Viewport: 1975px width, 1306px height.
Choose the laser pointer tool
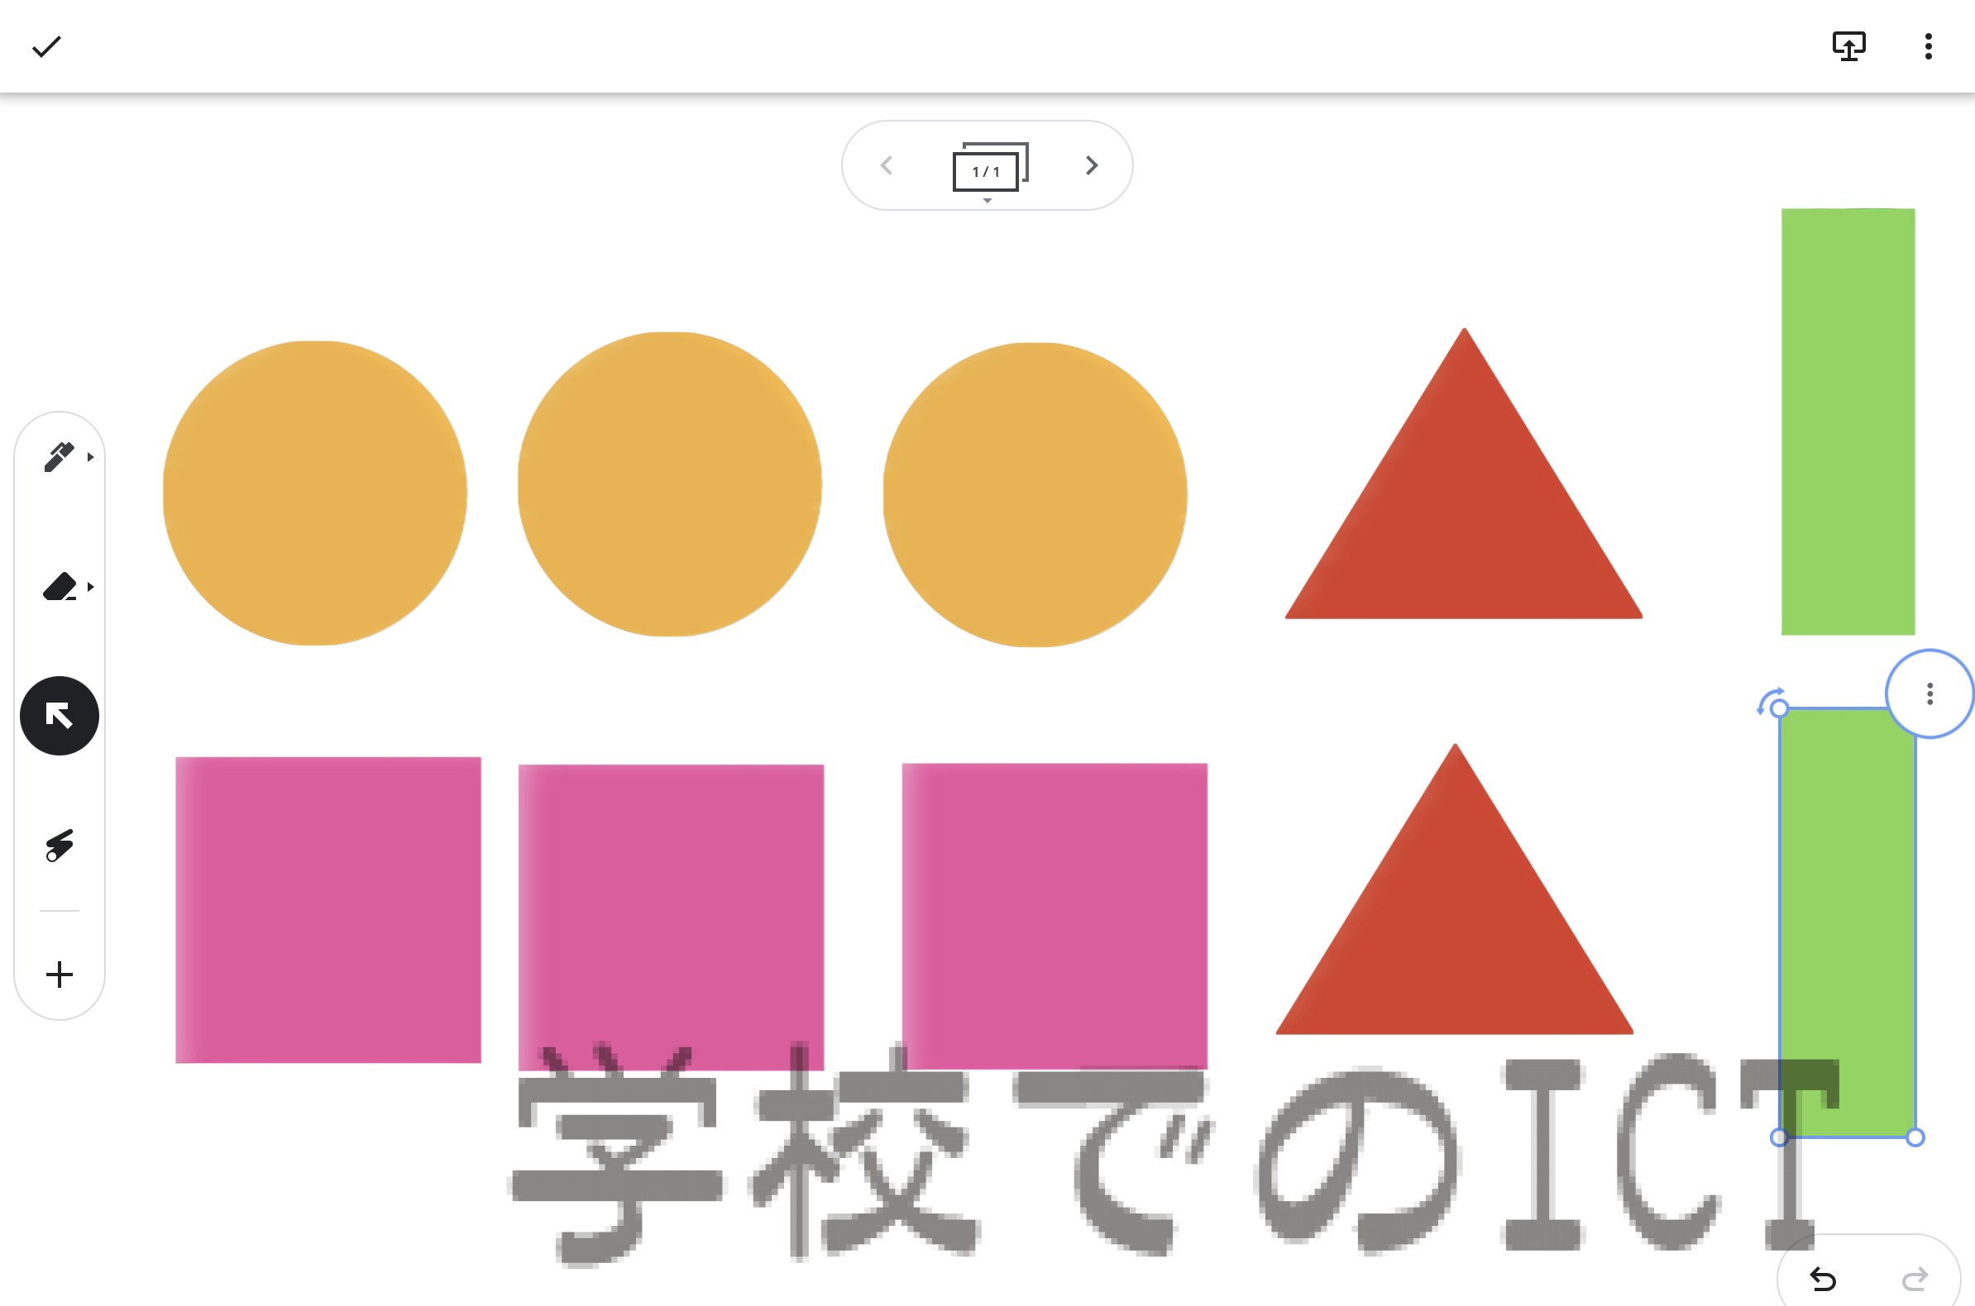coord(60,846)
